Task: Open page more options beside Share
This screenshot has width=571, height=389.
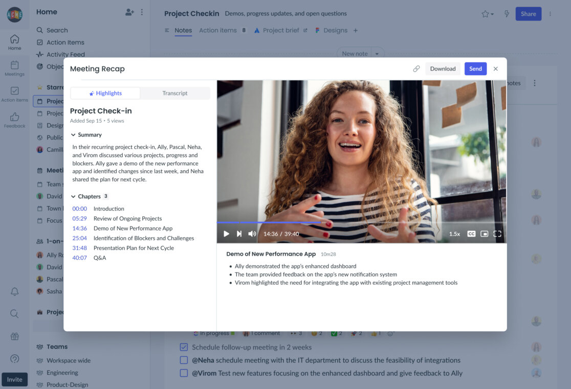Action: [550, 14]
